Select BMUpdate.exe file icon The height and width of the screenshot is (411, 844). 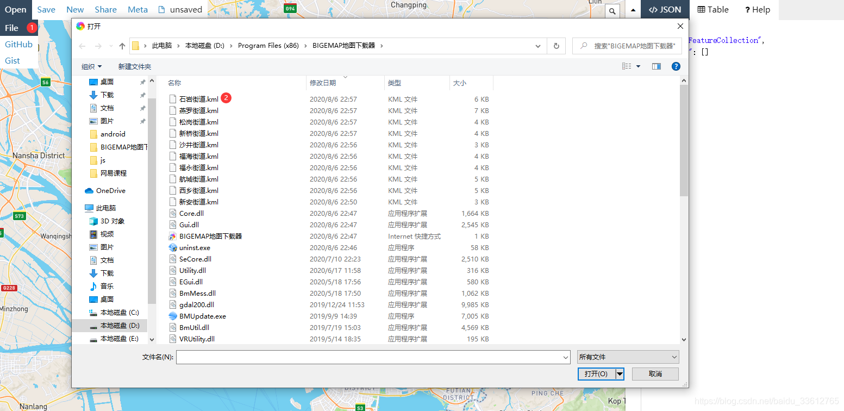pos(173,316)
